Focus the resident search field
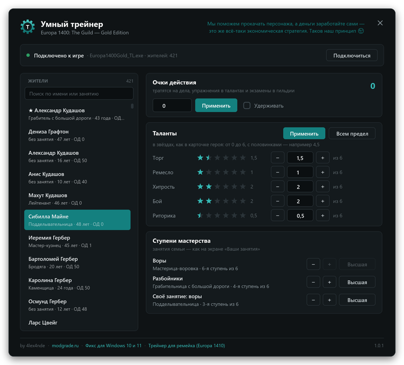 pos(79,93)
